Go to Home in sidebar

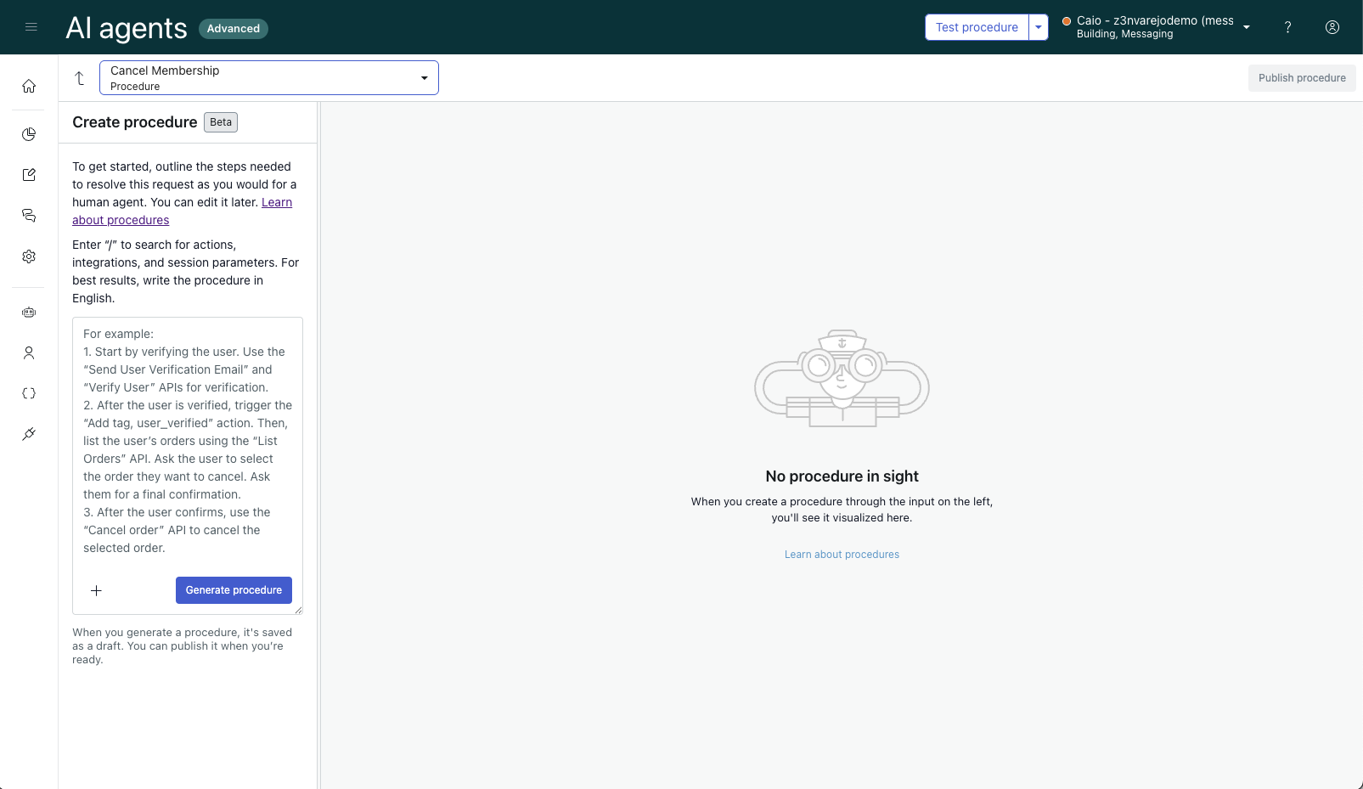29,86
